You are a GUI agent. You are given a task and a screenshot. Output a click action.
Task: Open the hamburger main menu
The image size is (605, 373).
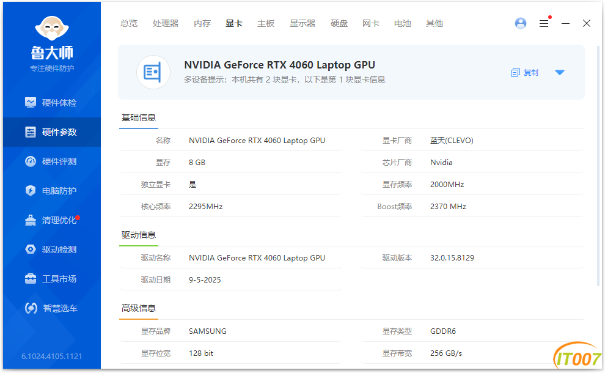[x=544, y=24]
